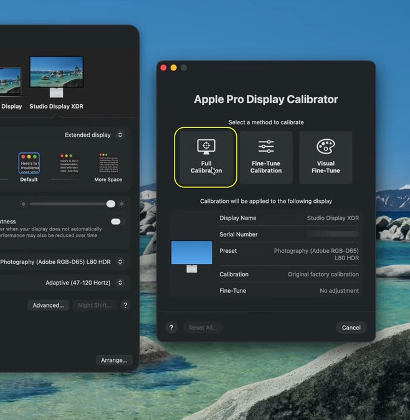Open Displays help question mark button
Viewport: 410px width, 420px height.
click(x=125, y=305)
